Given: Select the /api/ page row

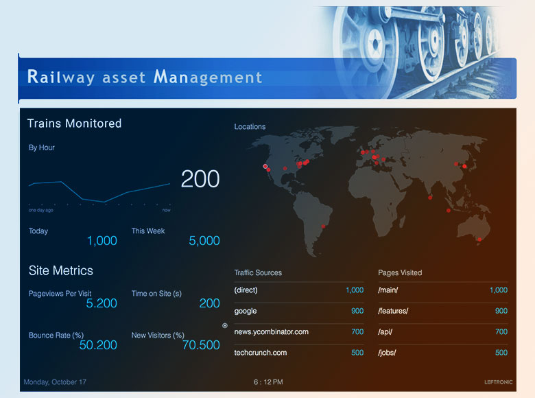Looking at the screenshot, I should click(x=443, y=331).
